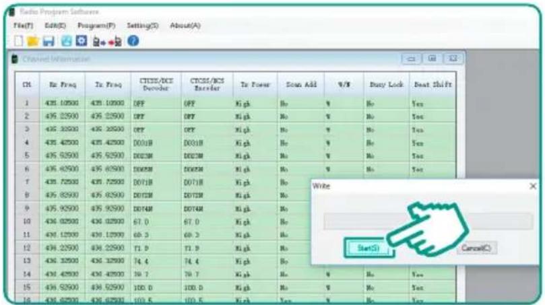Click the Tx Power cell of channel 12
The height and width of the screenshot is (305, 545).
(255, 248)
